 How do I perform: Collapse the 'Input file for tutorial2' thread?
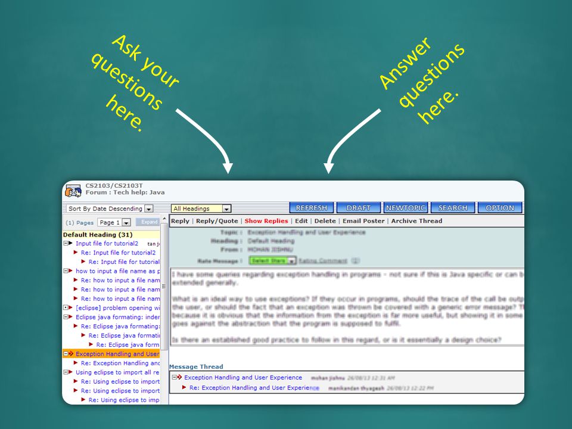point(66,243)
